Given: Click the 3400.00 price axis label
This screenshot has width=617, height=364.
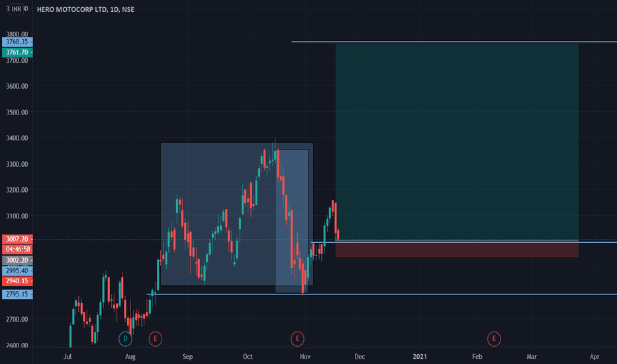Looking at the screenshot, I should tap(17, 138).
